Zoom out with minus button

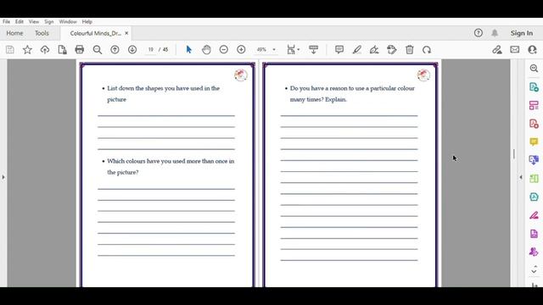(x=224, y=50)
